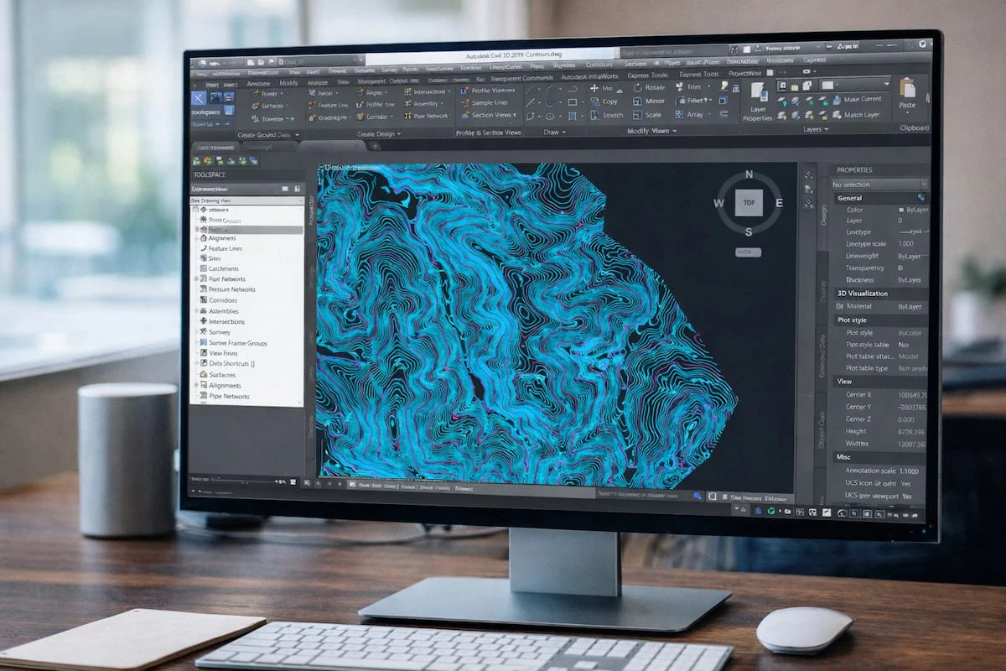Collapse the General section in Properties

[879, 198]
